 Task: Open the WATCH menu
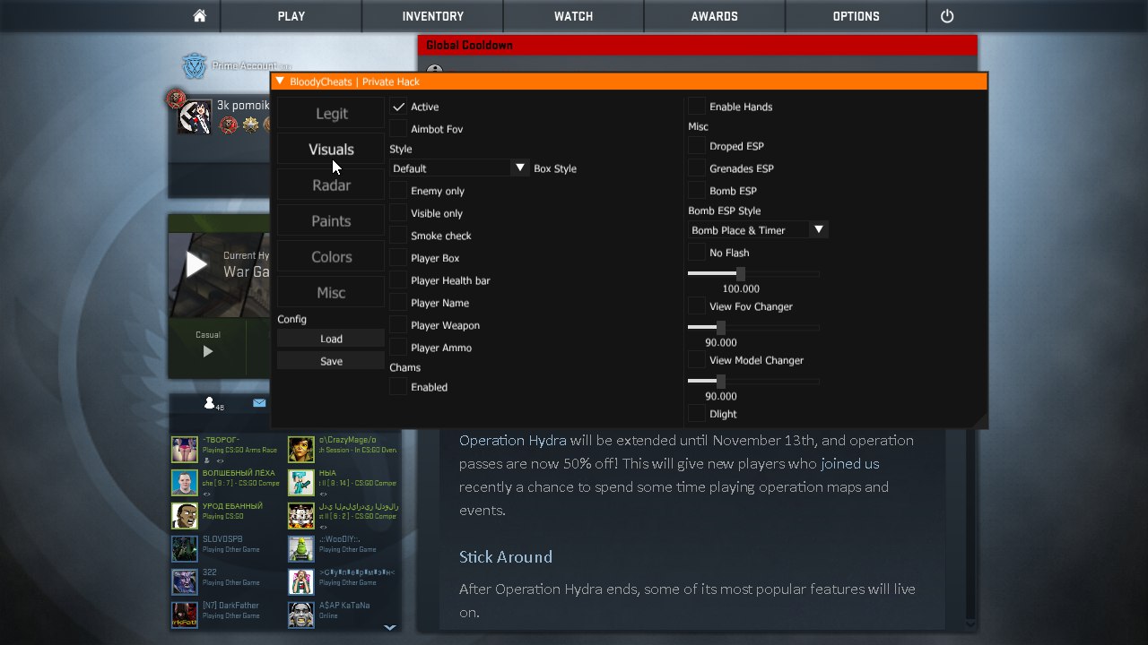coord(574,16)
